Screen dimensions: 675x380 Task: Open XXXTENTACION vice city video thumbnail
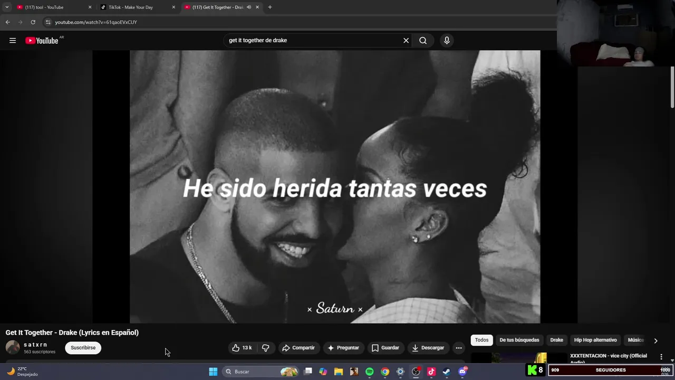pyautogui.click(x=519, y=358)
